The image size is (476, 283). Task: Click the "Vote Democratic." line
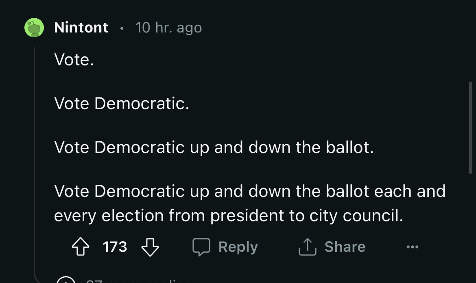[x=121, y=104]
